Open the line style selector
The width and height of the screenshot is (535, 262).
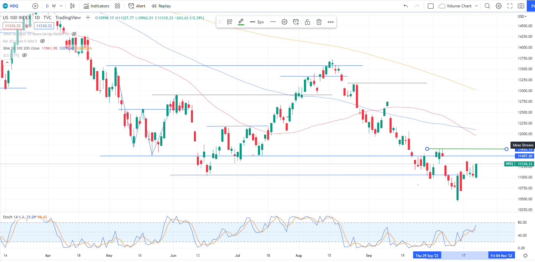pyautogui.click(x=273, y=22)
